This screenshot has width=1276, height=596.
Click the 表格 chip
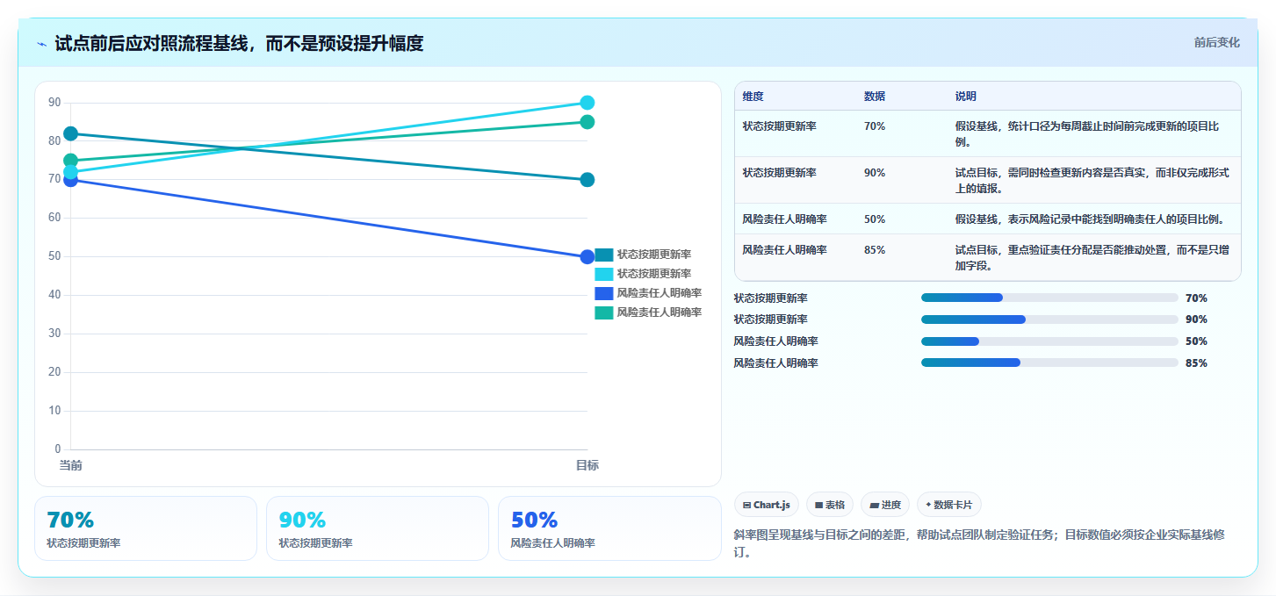830,505
